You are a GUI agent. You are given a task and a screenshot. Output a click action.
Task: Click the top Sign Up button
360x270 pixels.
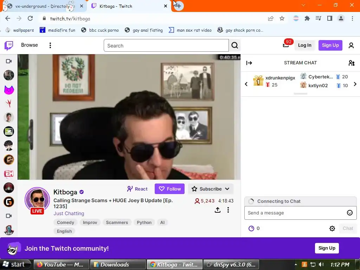tap(330, 45)
